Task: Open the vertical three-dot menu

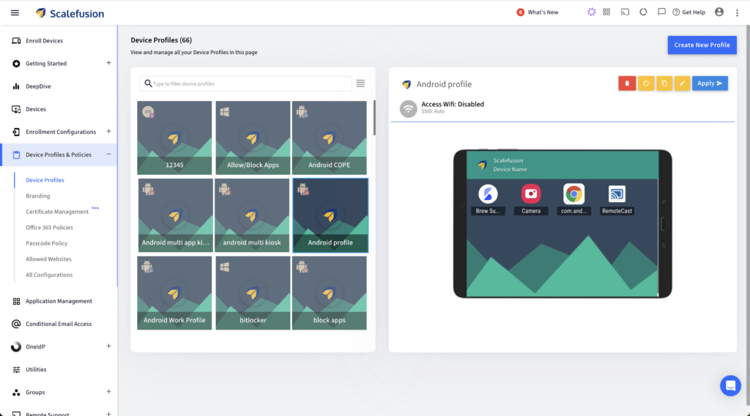Action: click(x=737, y=13)
